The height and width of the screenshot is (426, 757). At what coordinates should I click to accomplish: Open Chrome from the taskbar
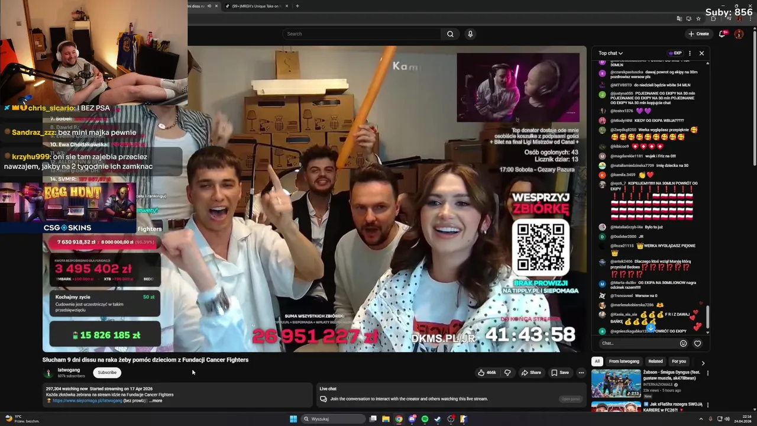click(399, 419)
